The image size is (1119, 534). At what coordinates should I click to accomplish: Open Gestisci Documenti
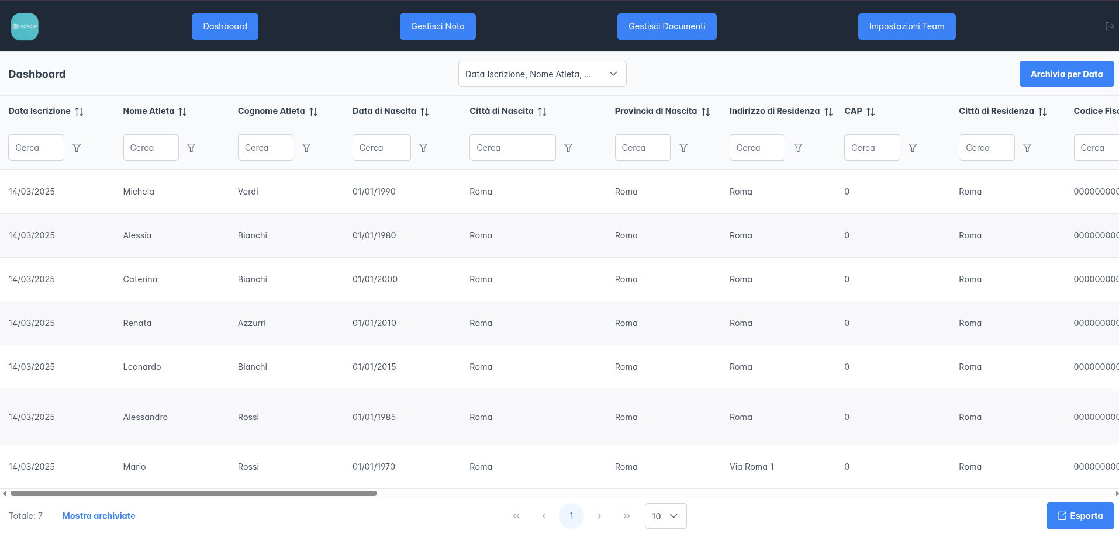click(x=666, y=26)
